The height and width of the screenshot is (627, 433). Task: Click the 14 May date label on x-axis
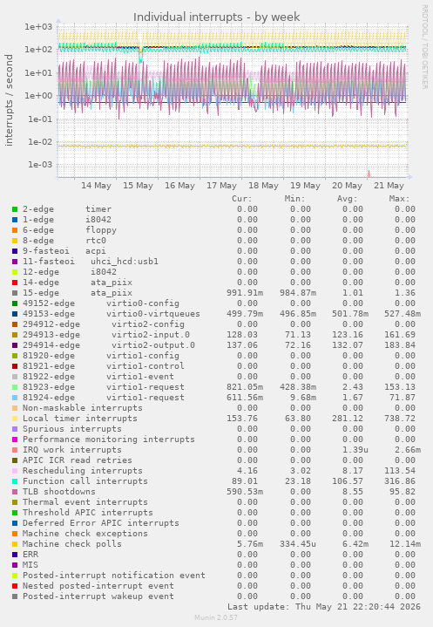pos(96,186)
